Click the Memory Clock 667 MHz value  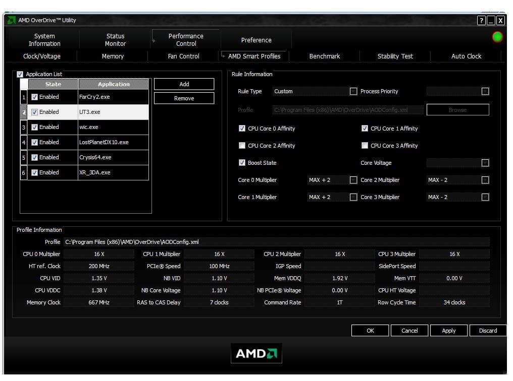click(99, 302)
